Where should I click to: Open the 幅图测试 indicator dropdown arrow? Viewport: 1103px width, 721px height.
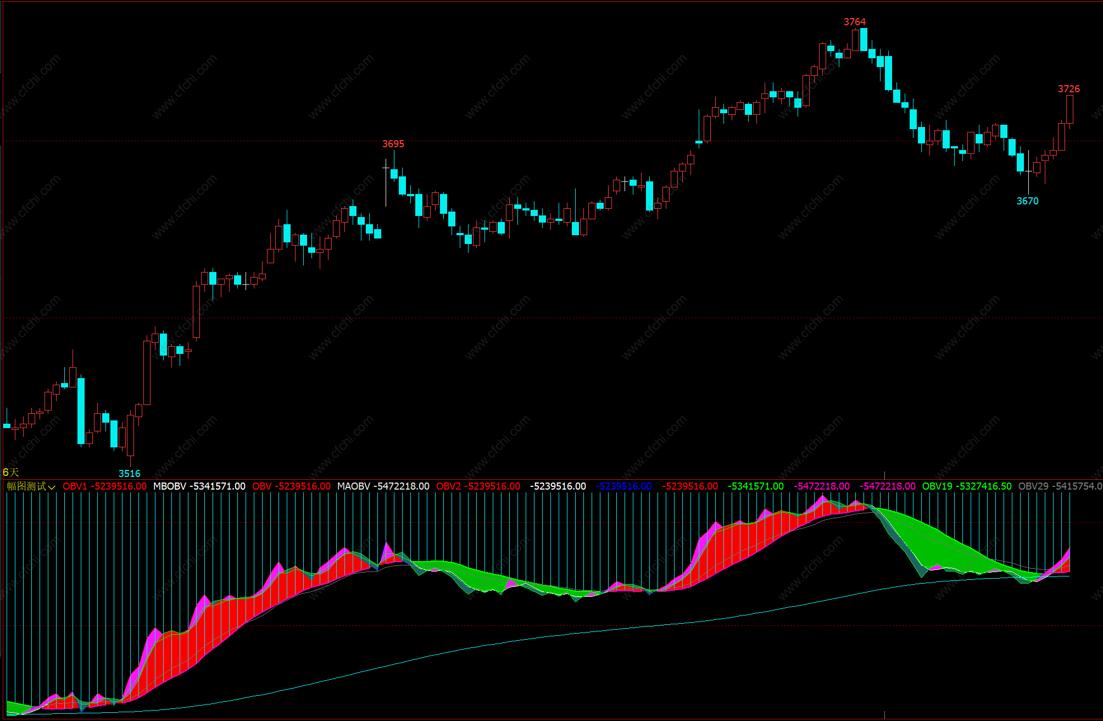52,487
